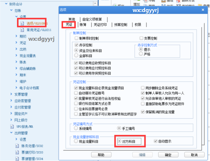210x161 pixels.
Task: Open the 常用凭证/GL0211 document icon
Action: 22,30
